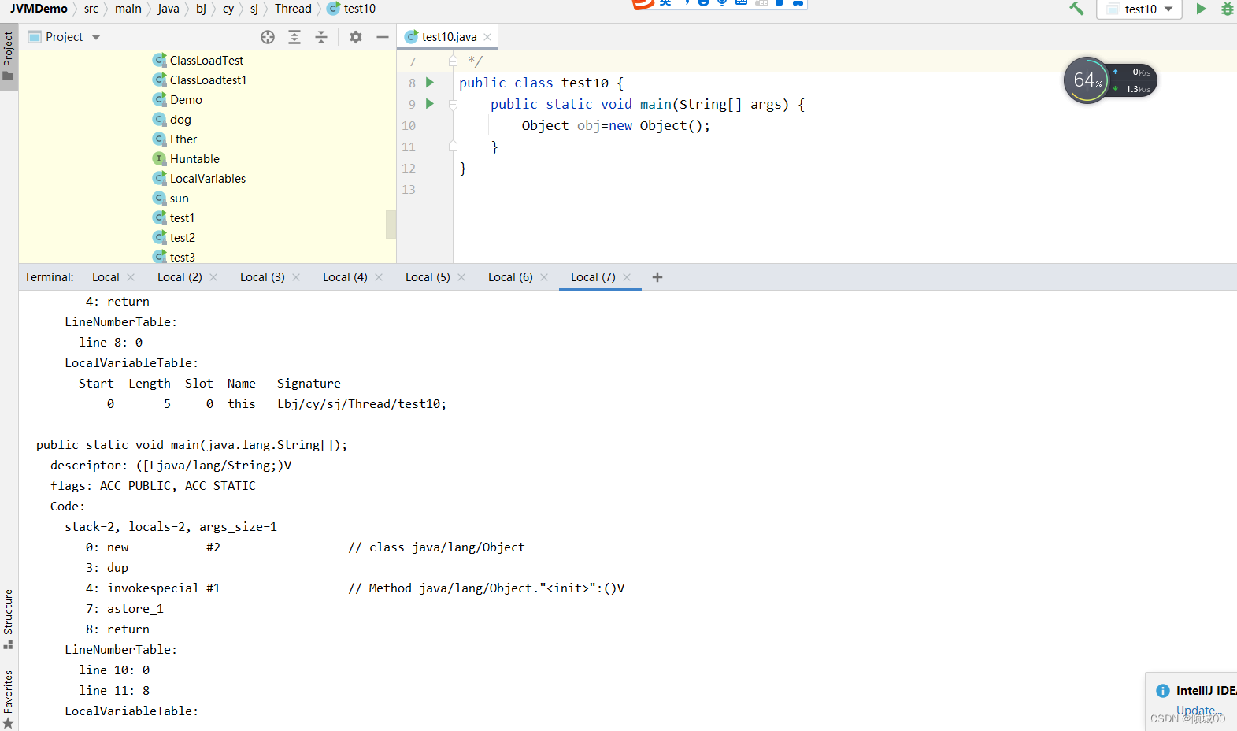Click the project tree vertical scrollbar
Viewport: 1237px width, 731px height.
391,224
